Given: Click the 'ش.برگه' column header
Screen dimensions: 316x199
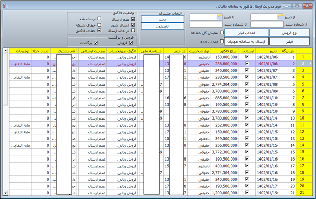Looking at the screenshot, I should coord(288,51).
